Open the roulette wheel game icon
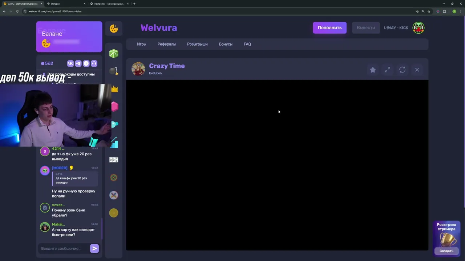 [114, 178]
